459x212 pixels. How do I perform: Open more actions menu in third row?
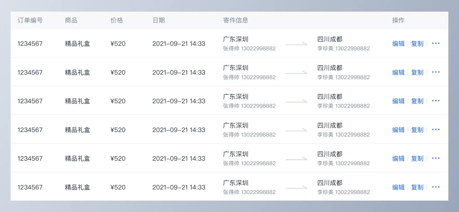(x=436, y=101)
